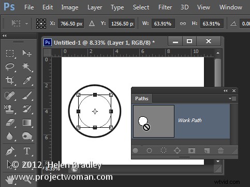Open the Paths panel flyout menu
The height and width of the screenshot is (187, 250).
coord(232,98)
